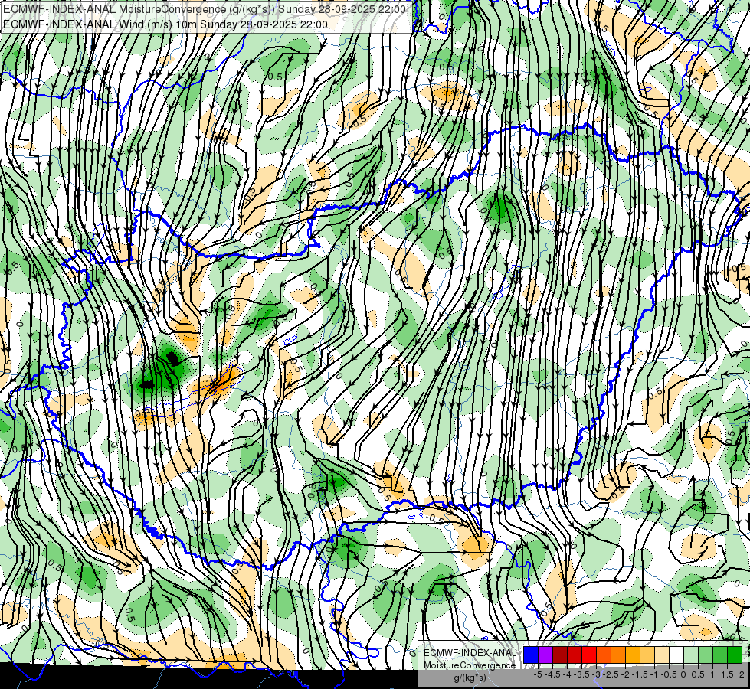Select the legend swatch between -2.5 and -2
Image resolution: width=750 pixels, height=689 pixels.
click(618, 655)
